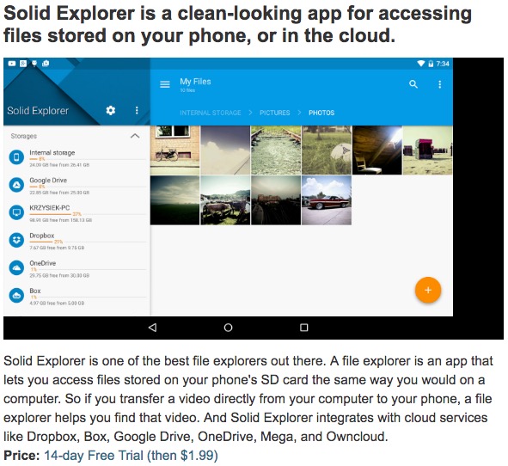Tap the orange plus floating button
The image size is (508, 466).
click(428, 290)
